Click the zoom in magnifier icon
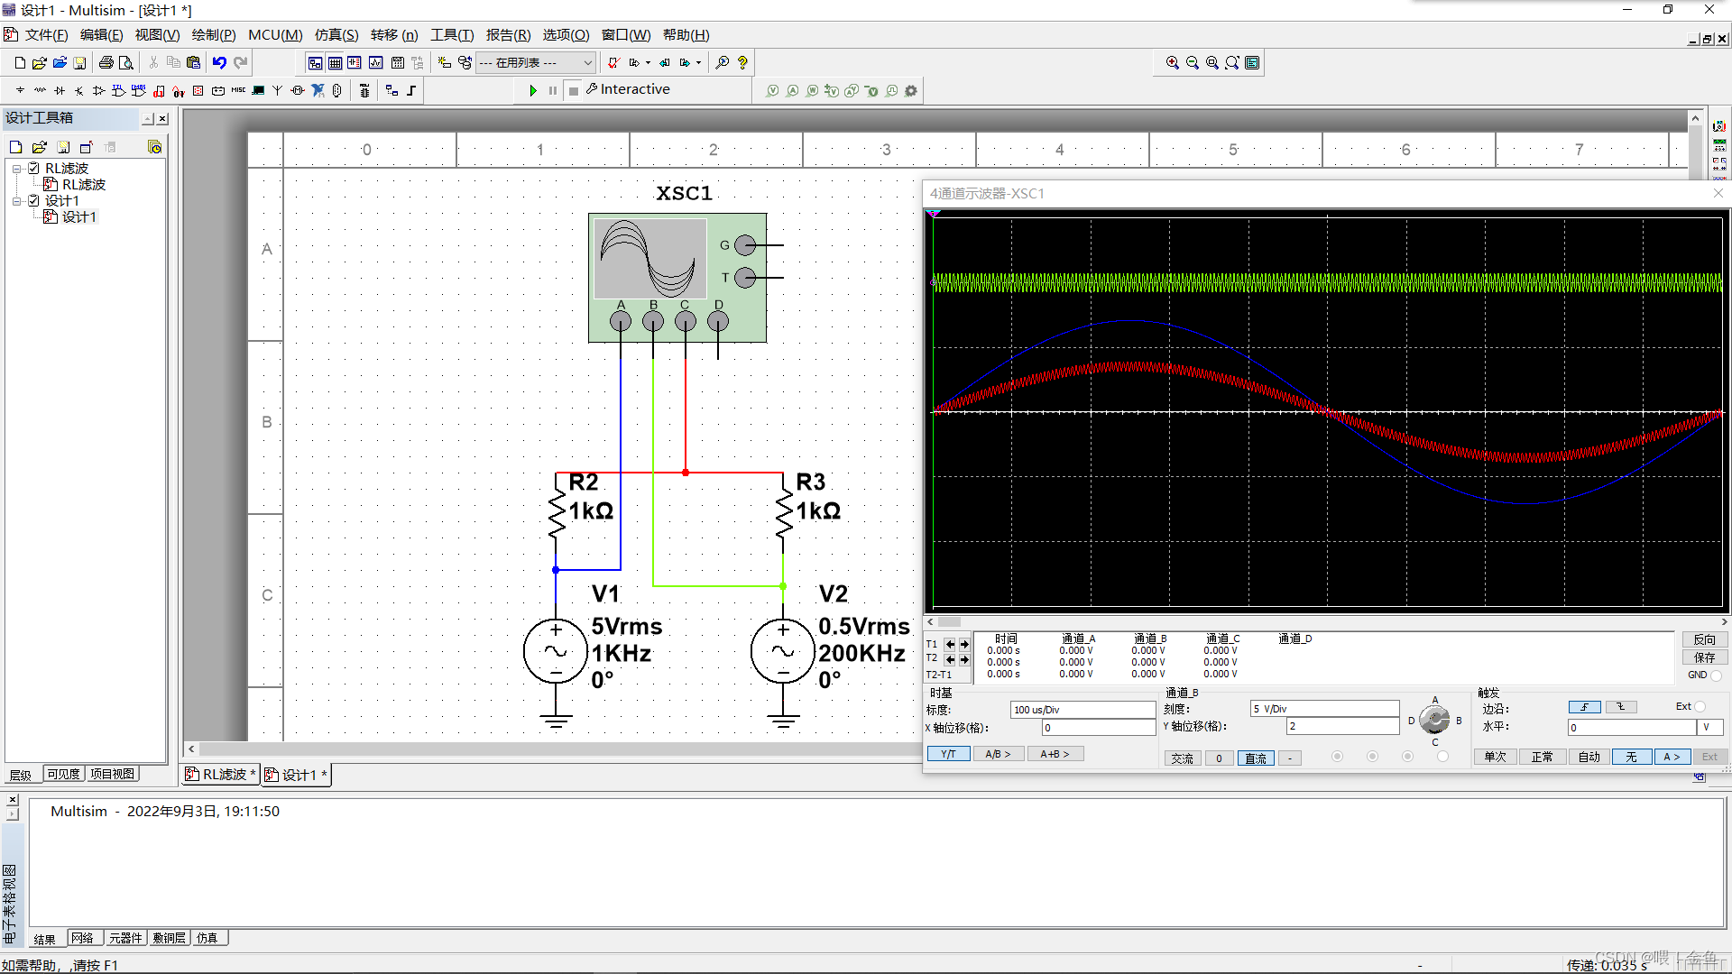Viewport: 1732px width, 974px height. click(1172, 62)
